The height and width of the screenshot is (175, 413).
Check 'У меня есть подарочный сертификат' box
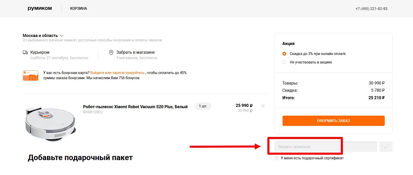tap(277, 158)
